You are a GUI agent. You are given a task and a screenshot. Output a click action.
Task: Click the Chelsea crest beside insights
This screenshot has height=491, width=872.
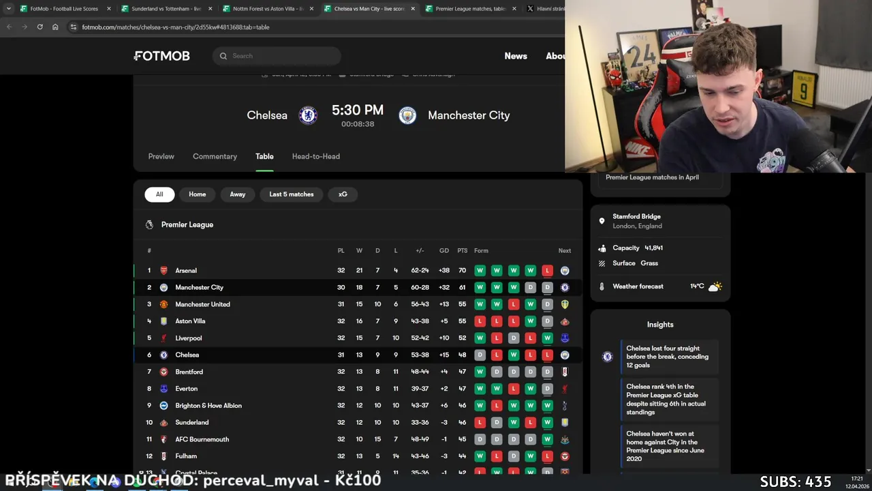click(607, 357)
